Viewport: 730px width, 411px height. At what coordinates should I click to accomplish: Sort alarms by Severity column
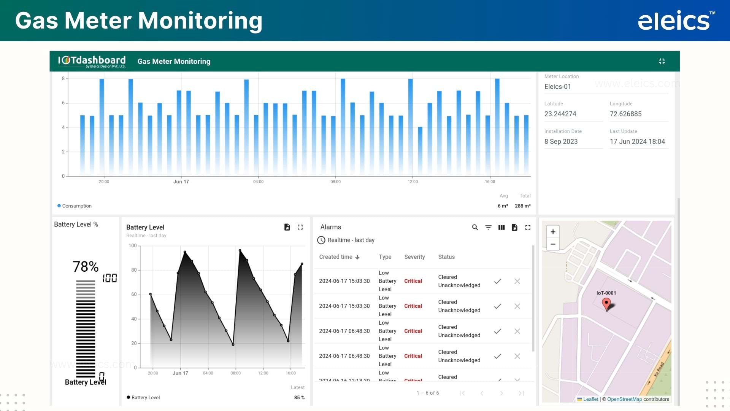(414, 257)
